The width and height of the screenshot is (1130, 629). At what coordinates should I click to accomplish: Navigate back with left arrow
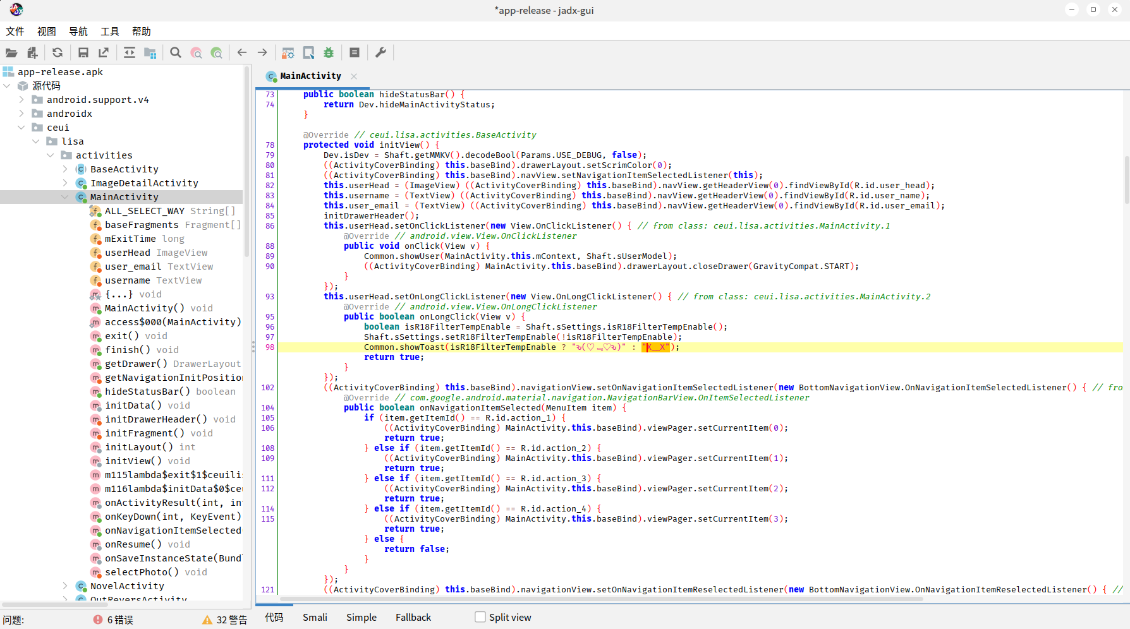(x=242, y=53)
